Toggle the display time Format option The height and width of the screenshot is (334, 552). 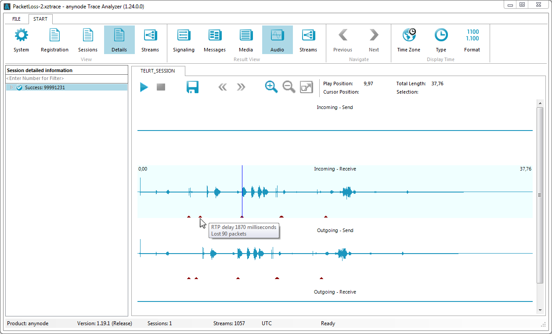click(x=472, y=40)
